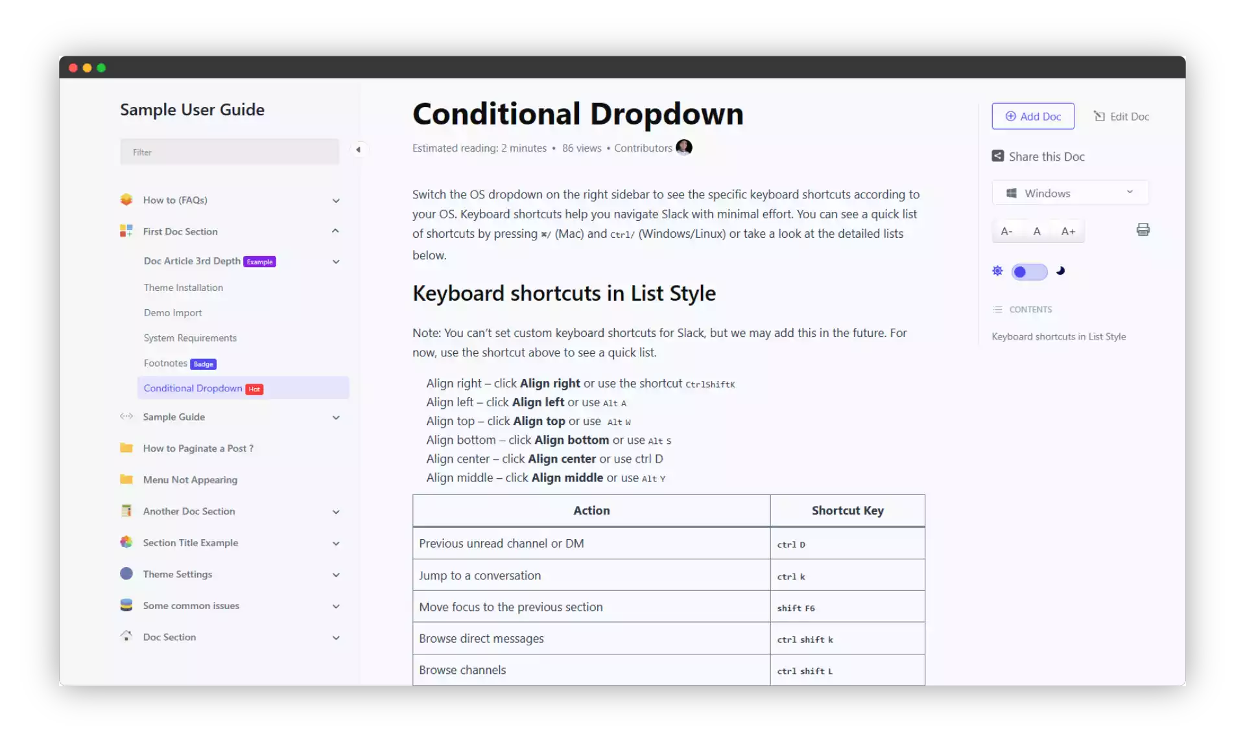Open the Theme Settings dropdown
Image resolution: width=1245 pixels, height=740 pixels.
[x=335, y=573]
